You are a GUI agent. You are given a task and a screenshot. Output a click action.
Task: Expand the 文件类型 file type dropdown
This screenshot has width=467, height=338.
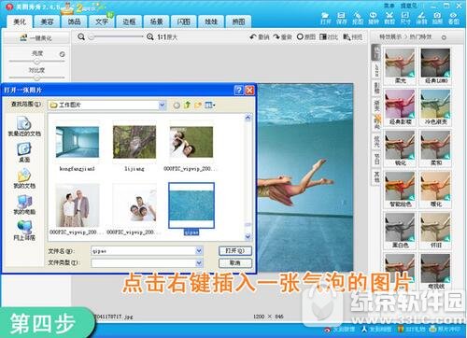[x=199, y=263]
